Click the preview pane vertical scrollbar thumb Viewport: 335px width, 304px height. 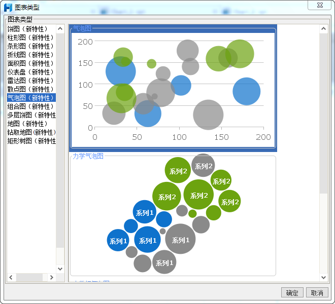323,113
